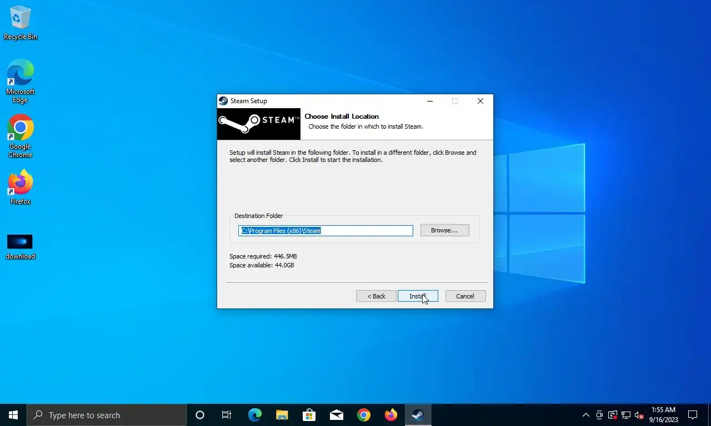Click the Steam Setup taskbar icon
This screenshot has width=711, height=426.
pyautogui.click(x=418, y=415)
